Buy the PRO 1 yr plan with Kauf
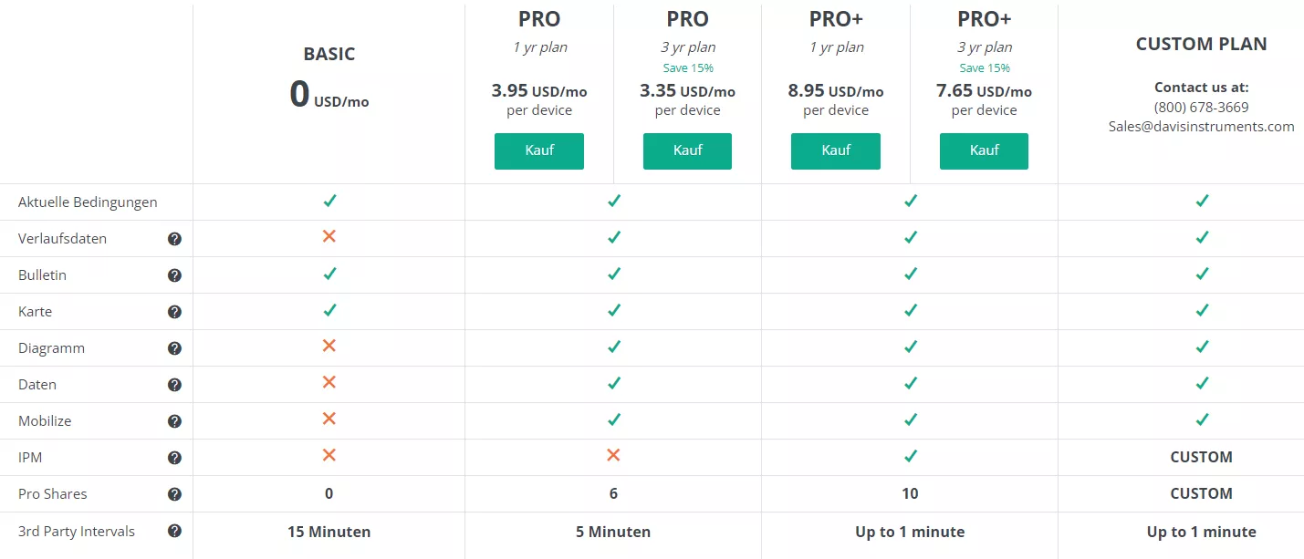This screenshot has height=559, width=1304. (539, 151)
